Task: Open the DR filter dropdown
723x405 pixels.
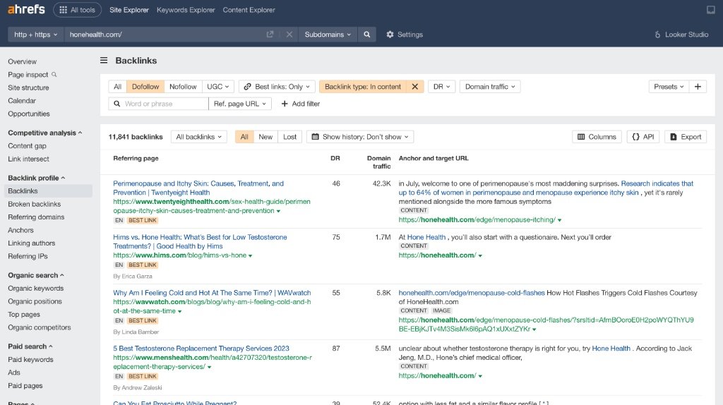Action: pyautogui.click(x=441, y=87)
